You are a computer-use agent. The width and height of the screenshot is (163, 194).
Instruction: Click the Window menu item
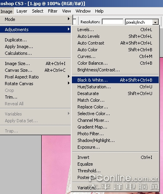point(83,11)
